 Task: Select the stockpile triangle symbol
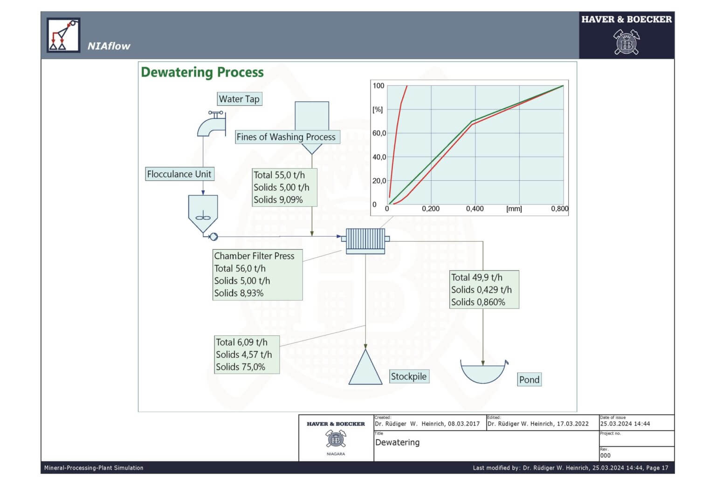[x=365, y=367]
